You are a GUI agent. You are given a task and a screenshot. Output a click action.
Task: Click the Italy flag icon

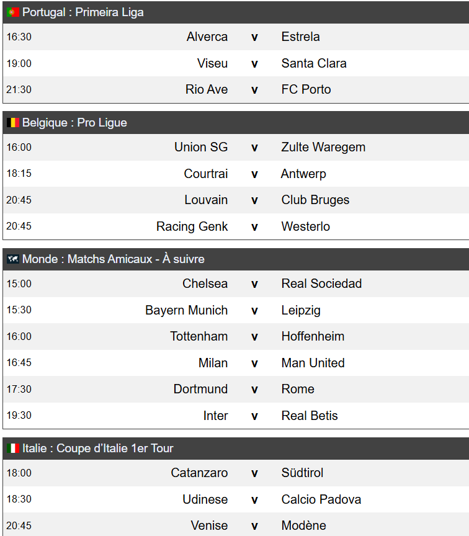pos(13,448)
